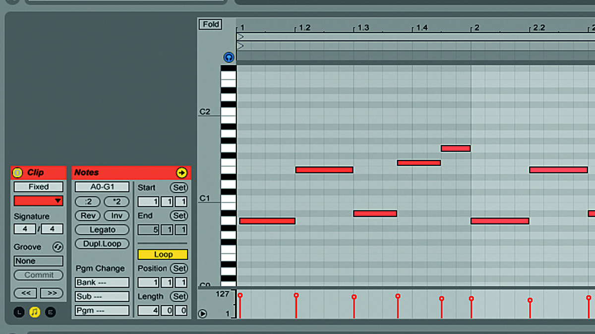Click the Notes box title
Viewport: 595px width, 334px height.
86,173
